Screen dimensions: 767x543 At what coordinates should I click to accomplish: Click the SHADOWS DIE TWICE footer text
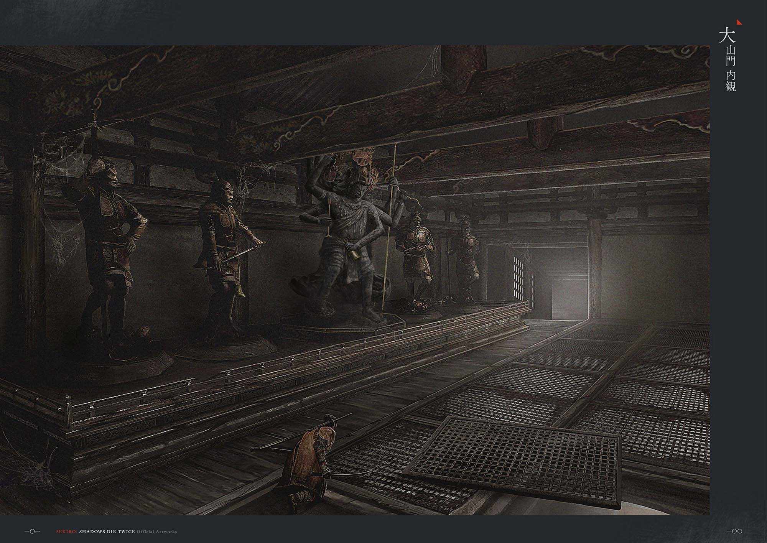click(107, 531)
